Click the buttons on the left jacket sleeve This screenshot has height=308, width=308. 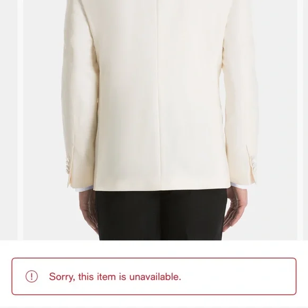pos(69,166)
